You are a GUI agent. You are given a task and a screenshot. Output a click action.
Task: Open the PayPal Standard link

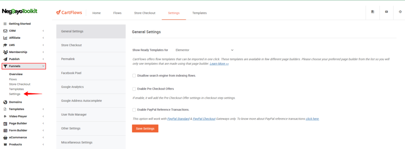pyautogui.click(x=178, y=119)
